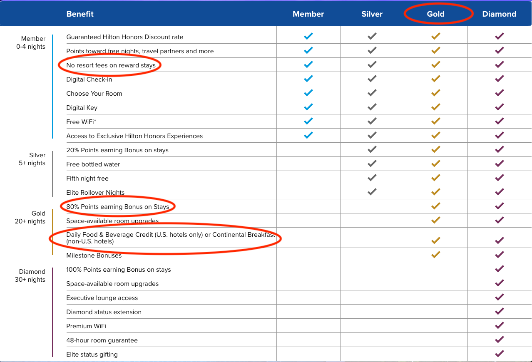Click the Gold checkmark for Milestone Bonuses

tap(436, 255)
